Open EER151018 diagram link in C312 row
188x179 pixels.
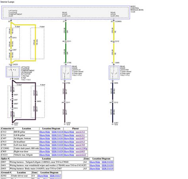(57, 132)
